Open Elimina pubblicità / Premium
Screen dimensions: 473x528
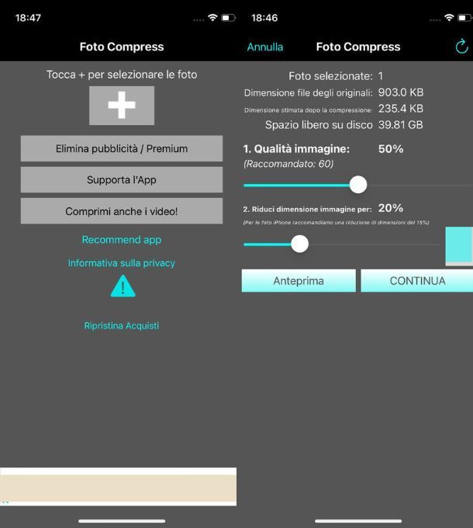coord(122,148)
